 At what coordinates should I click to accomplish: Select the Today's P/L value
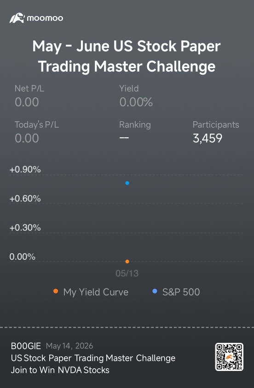(x=27, y=138)
